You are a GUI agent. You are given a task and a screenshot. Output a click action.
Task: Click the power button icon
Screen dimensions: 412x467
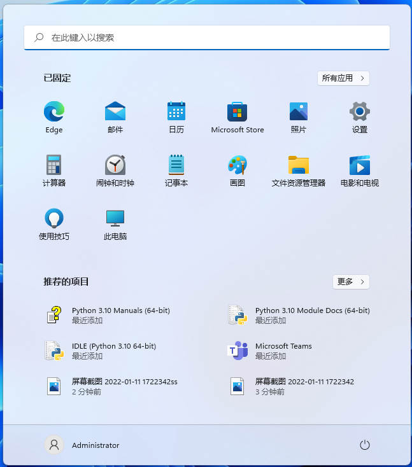(365, 445)
